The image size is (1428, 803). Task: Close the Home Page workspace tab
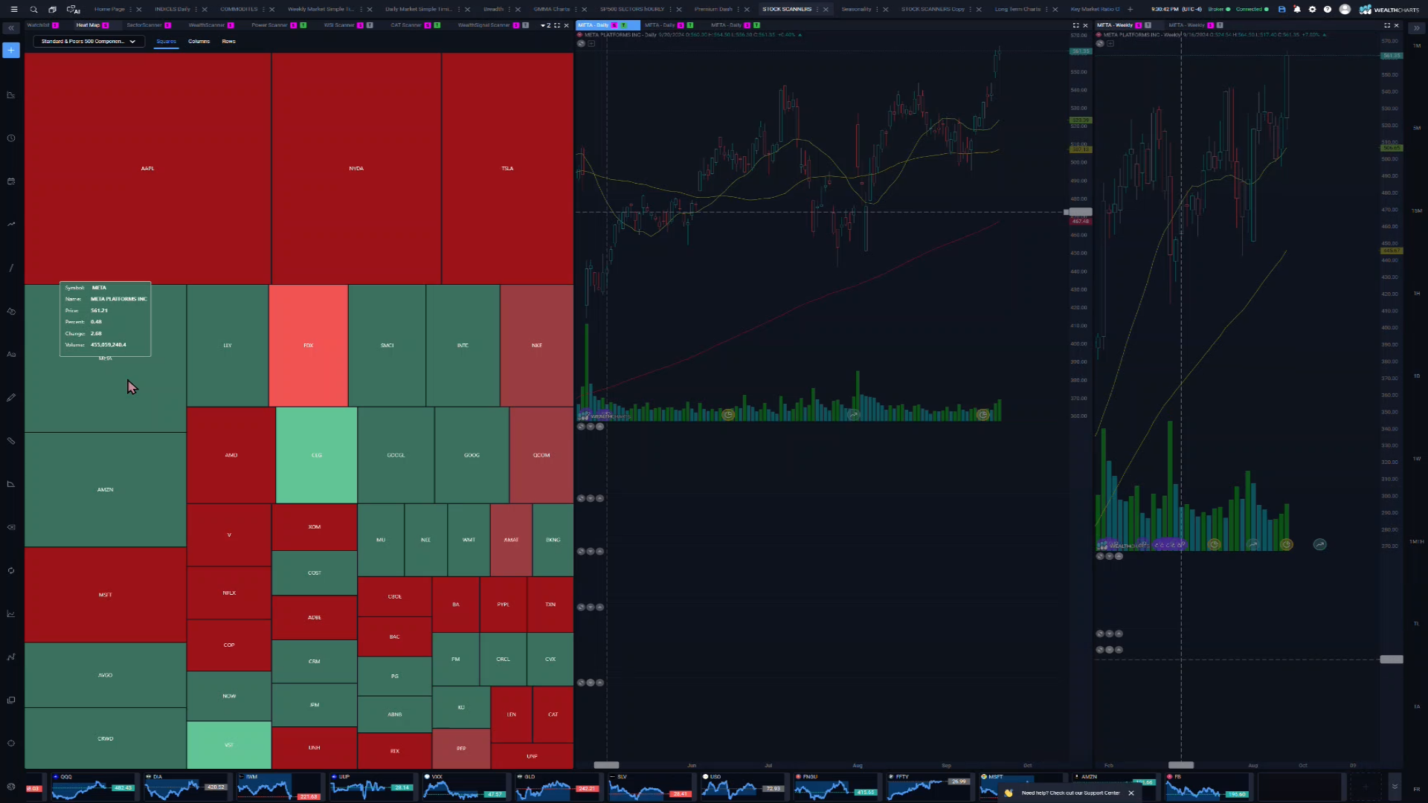coord(139,9)
